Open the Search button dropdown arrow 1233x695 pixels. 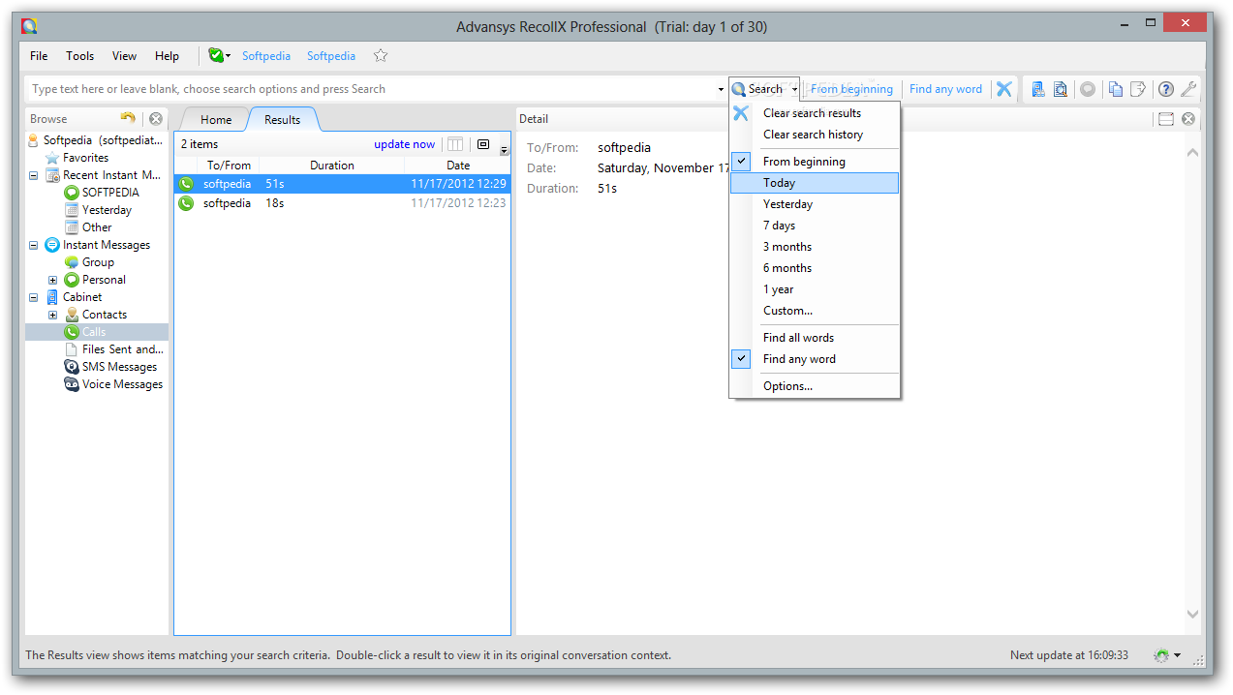tap(793, 89)
